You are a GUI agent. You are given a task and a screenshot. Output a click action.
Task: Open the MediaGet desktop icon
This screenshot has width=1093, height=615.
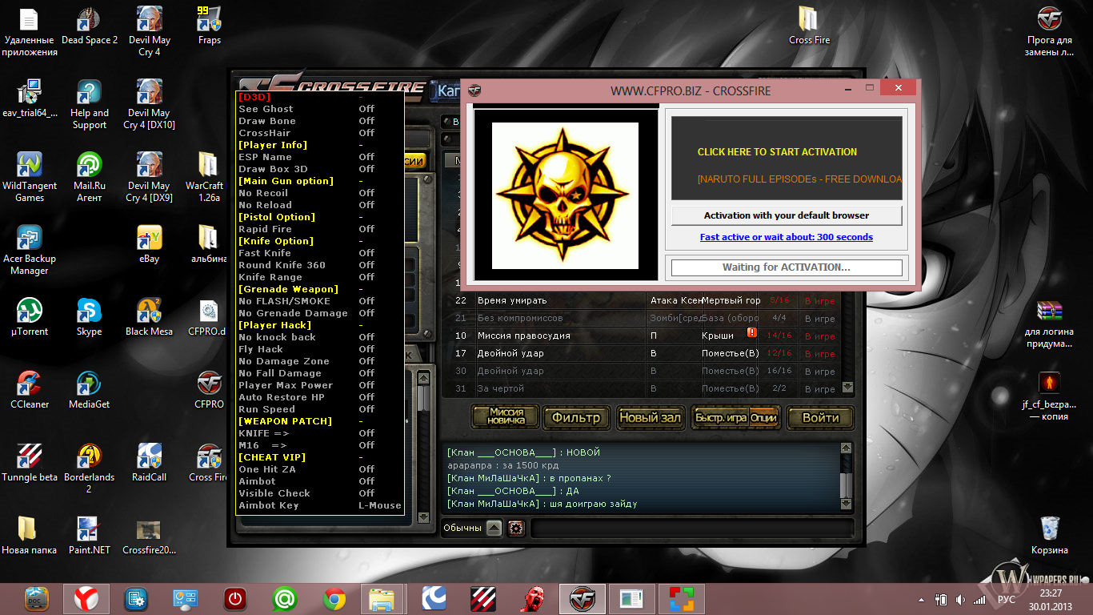(x=89, y=389)
